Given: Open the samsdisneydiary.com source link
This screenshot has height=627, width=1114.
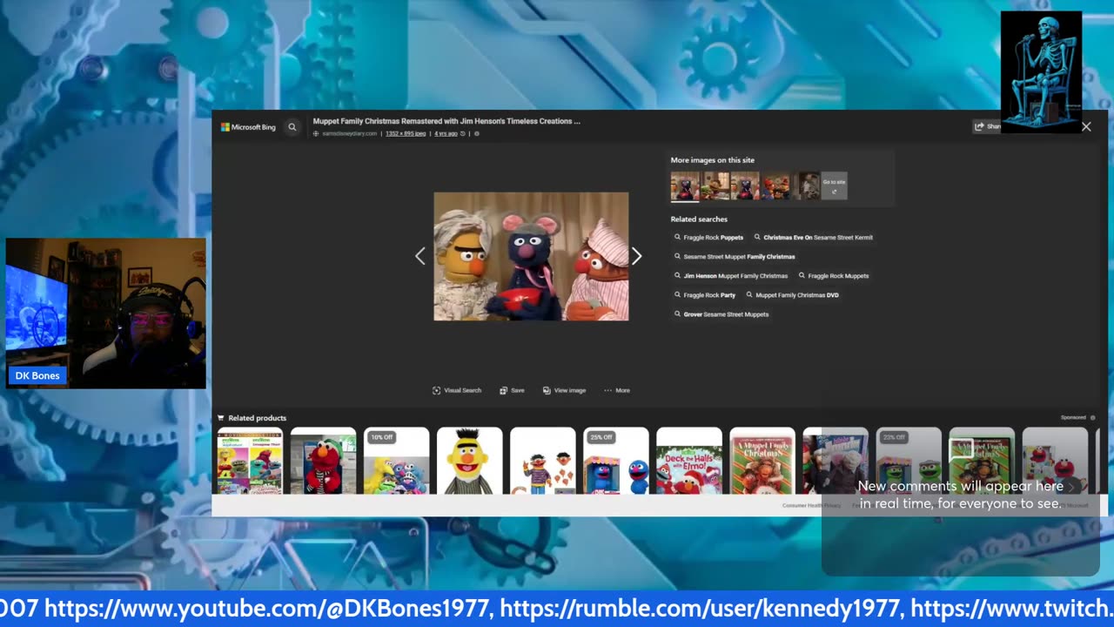Looking at the screenshot, I should (349, 133).
